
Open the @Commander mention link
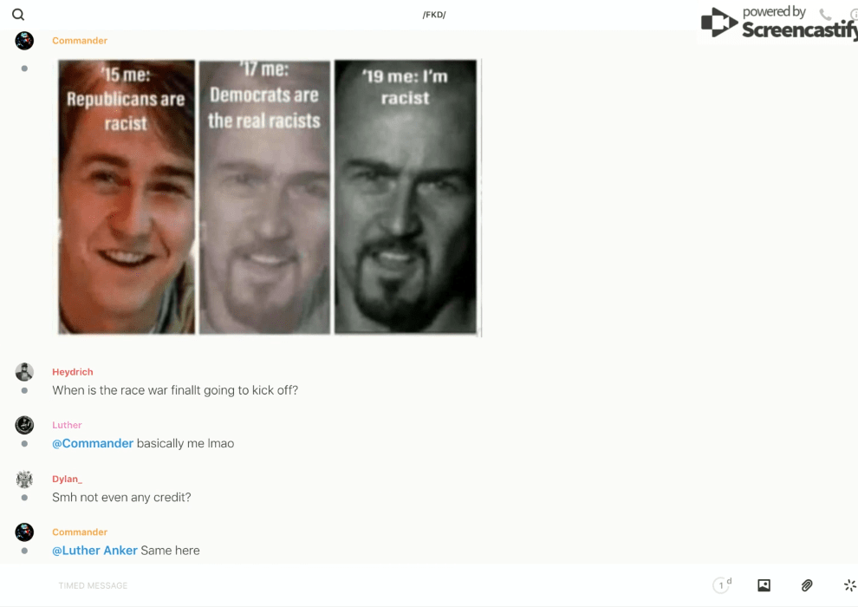click(x=93, y=443)
